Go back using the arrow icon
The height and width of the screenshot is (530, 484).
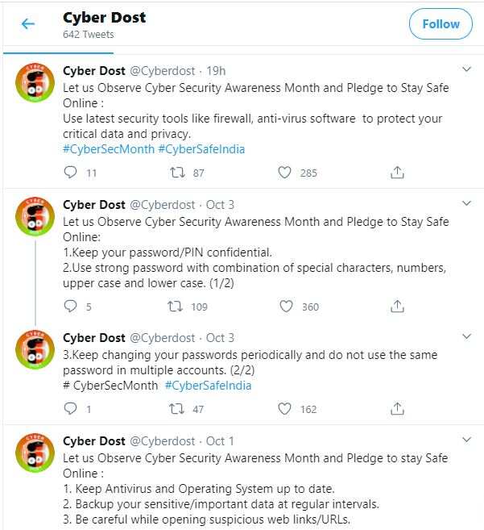(27, 24)
